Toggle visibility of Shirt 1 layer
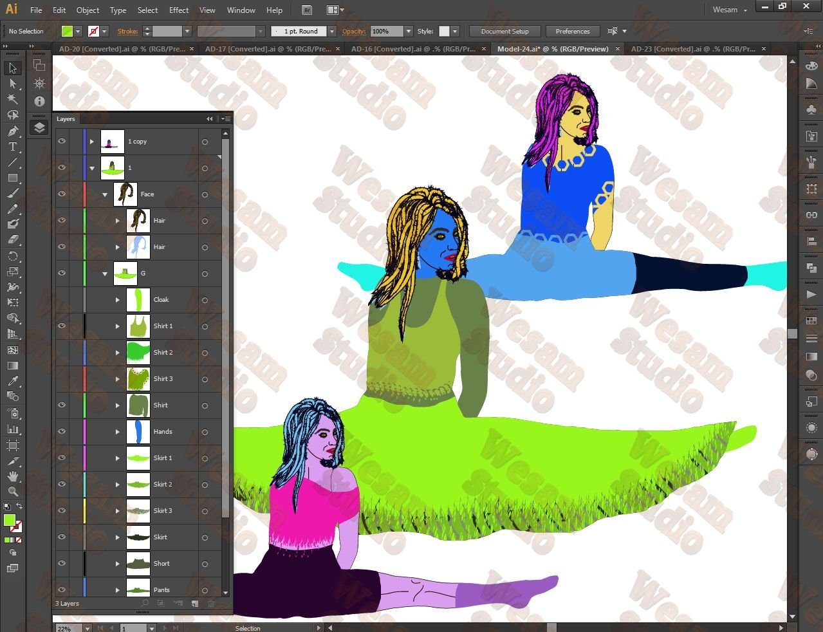 (x=62, y=326)
